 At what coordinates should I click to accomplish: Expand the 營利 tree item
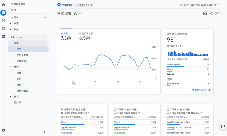(x=10, y=96)
